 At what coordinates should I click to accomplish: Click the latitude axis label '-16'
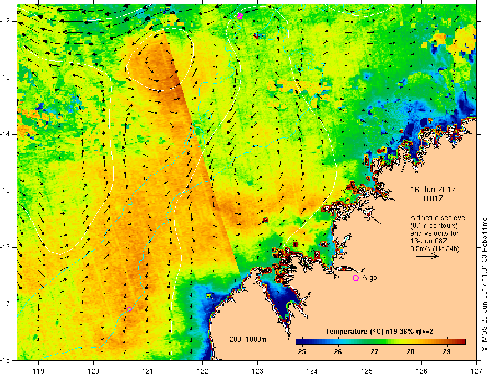[x=6, y=247]
